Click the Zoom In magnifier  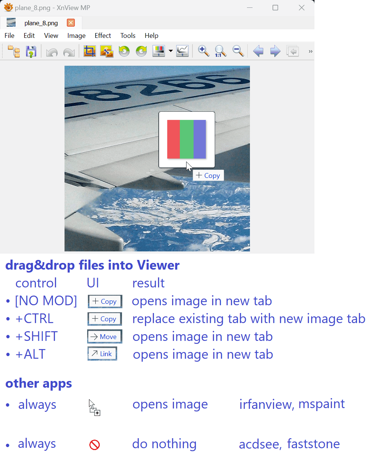[204, 51]
